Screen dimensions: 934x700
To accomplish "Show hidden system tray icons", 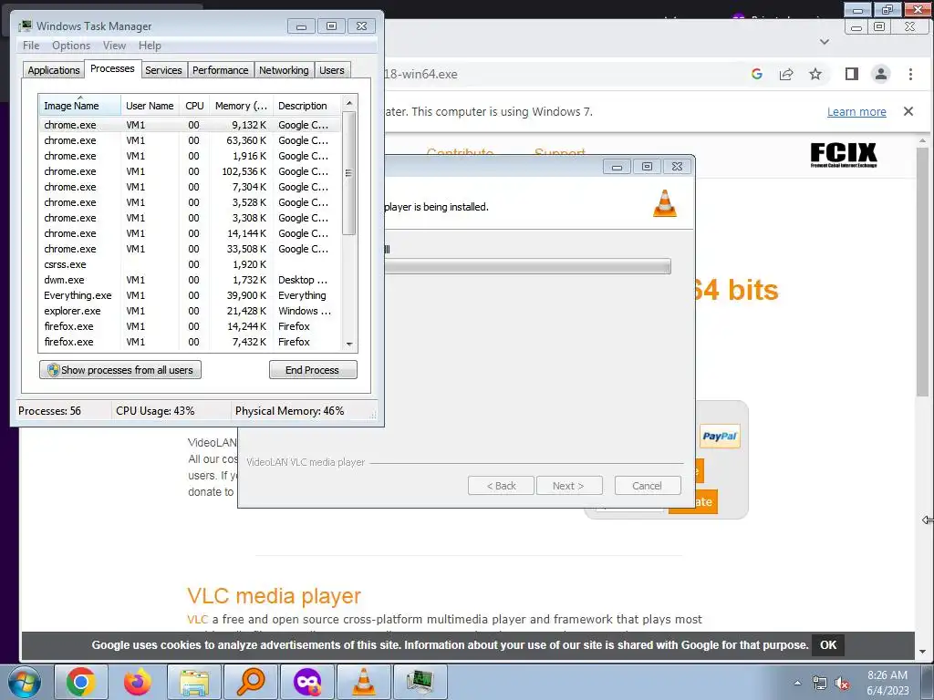I will click(x=797, y=683).
